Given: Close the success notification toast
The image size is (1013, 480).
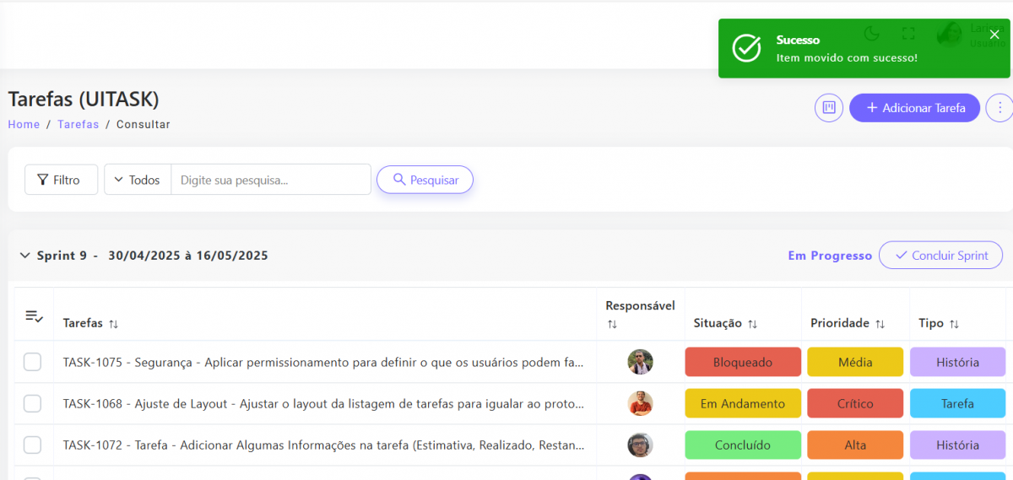Looking at the screenshot, I should (x=994, y=35).
